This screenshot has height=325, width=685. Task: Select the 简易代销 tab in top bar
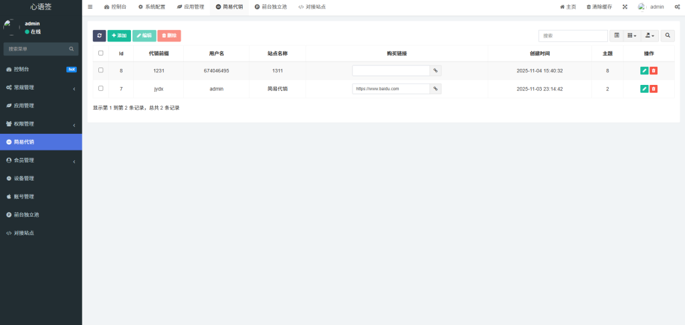229,7
